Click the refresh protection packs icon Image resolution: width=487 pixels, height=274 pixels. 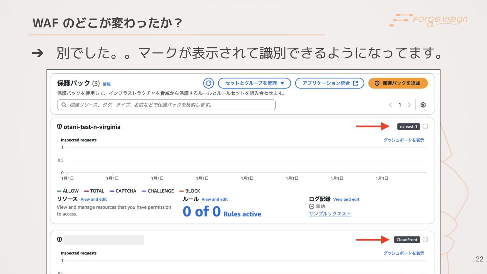208,83
